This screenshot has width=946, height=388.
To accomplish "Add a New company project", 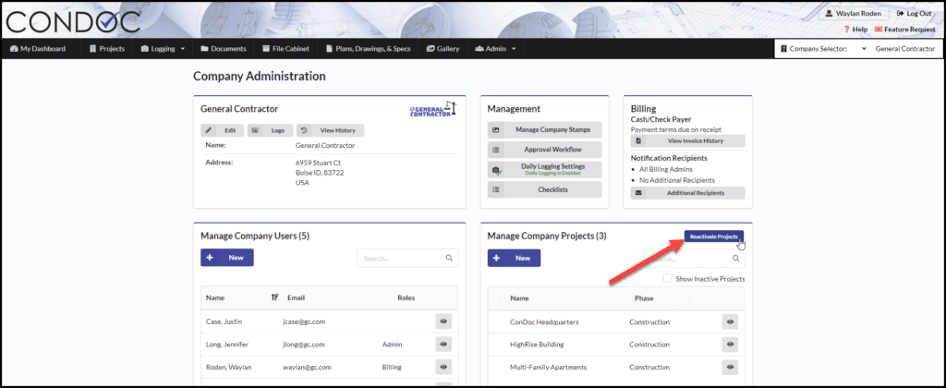I will pos(514,258).
